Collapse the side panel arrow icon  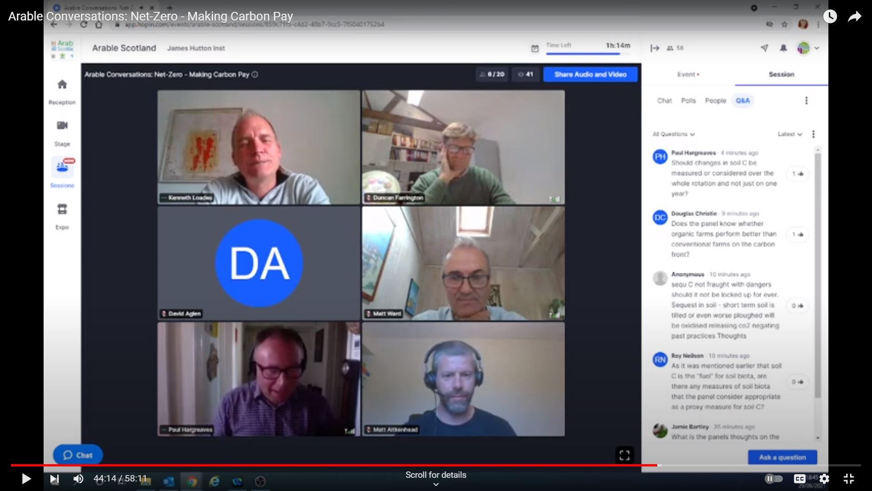tap(655, 48)
